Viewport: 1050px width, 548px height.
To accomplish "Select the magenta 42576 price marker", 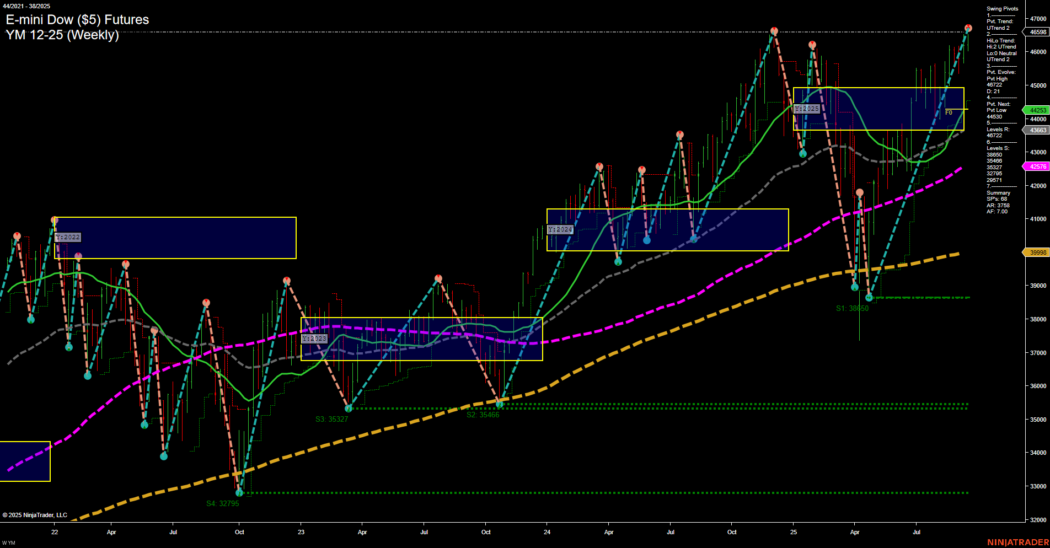I will pyautogui.click(x=1036, y=166).
